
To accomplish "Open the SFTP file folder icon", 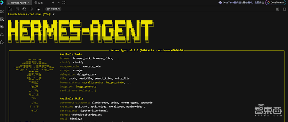I will 10,9.
